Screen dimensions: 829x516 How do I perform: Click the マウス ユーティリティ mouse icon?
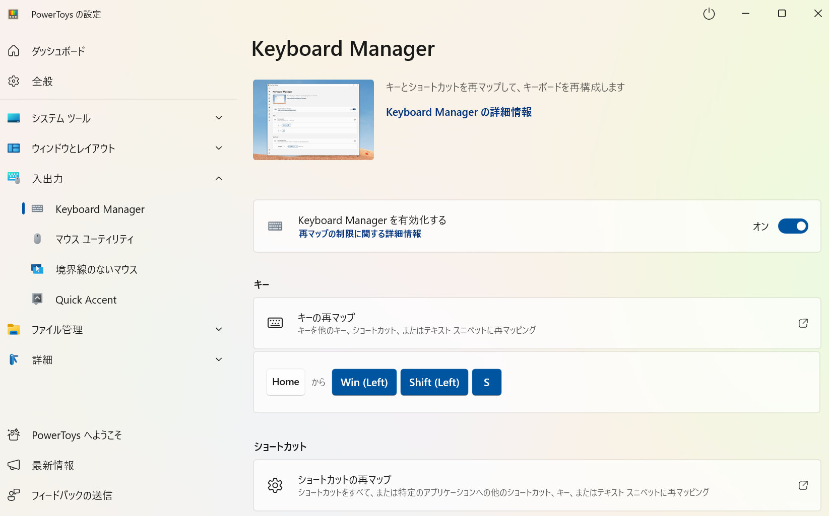pyautogui.click(x=37, y=239)
